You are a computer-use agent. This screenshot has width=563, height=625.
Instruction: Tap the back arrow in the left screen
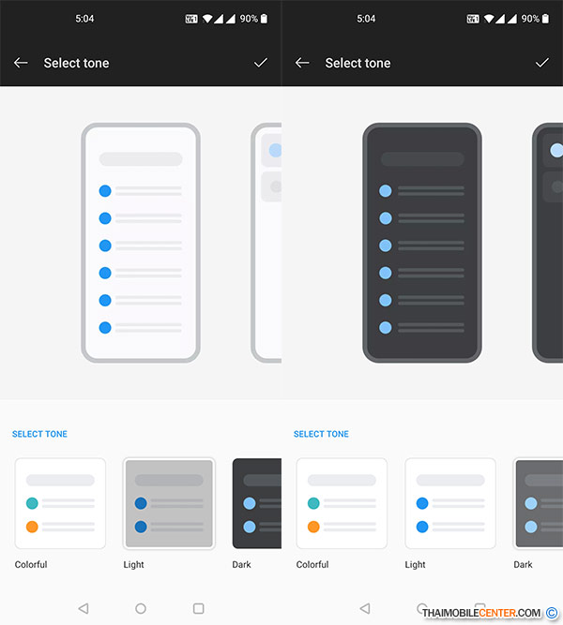coord(21,63)
